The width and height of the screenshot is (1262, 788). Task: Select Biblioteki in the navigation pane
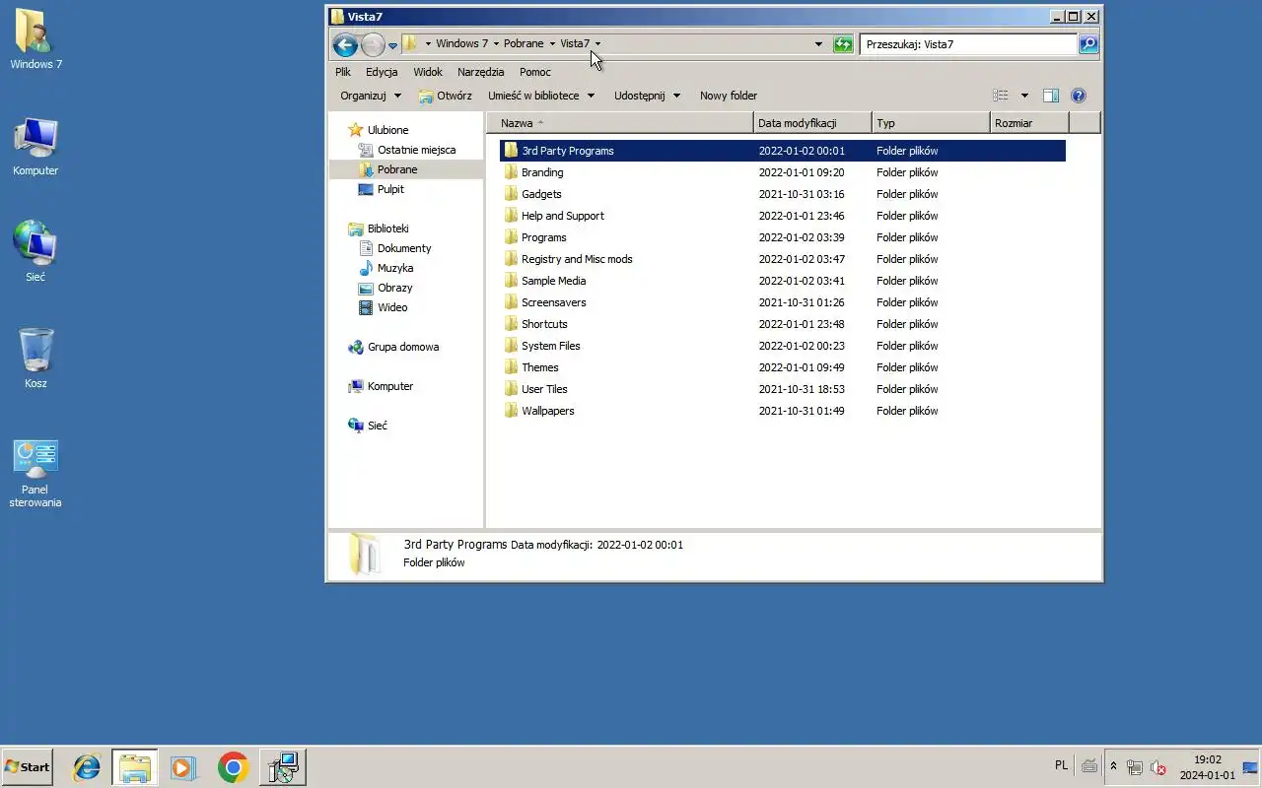(379, 229)
